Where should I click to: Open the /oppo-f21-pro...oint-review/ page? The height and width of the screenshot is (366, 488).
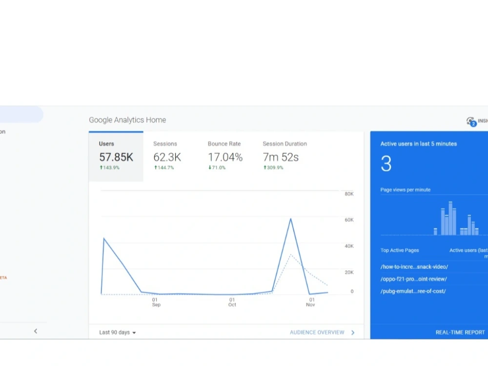point(413,279)
